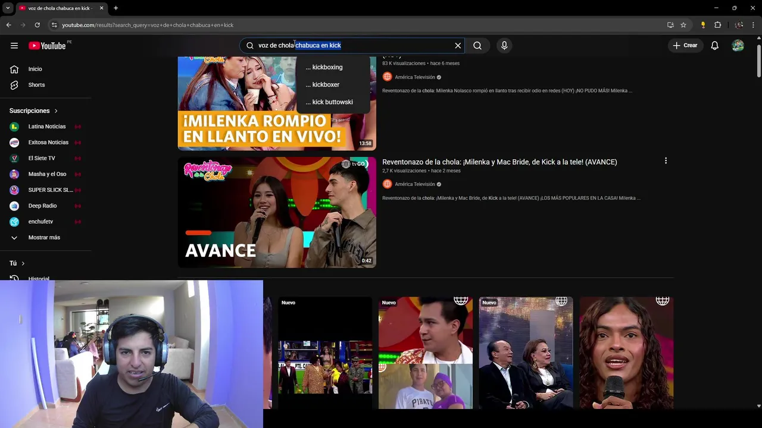Open the AVANCE video thumbnail
The width and height of the screenshot is (762, 428).
277,212
